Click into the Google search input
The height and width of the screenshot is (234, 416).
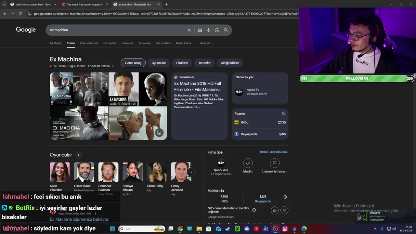(117, 30)
